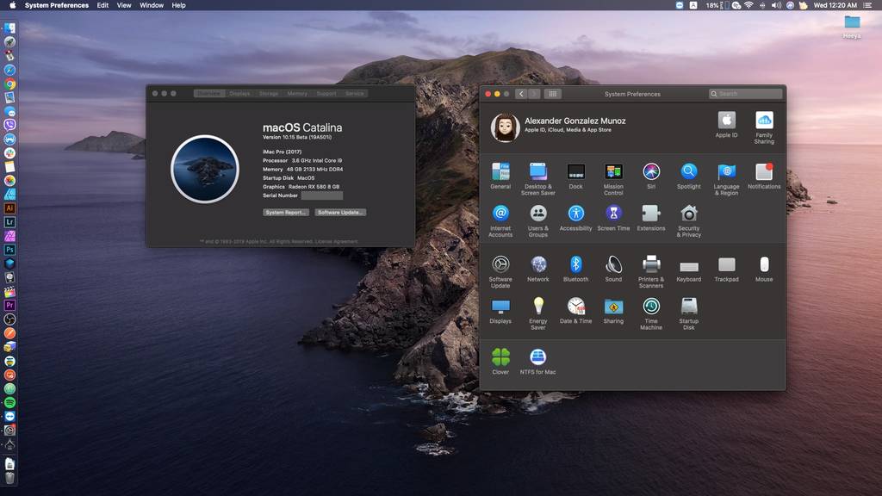Focus the System Preferences search field
Screen dimensions: 882x496
(x=745, y=94)
